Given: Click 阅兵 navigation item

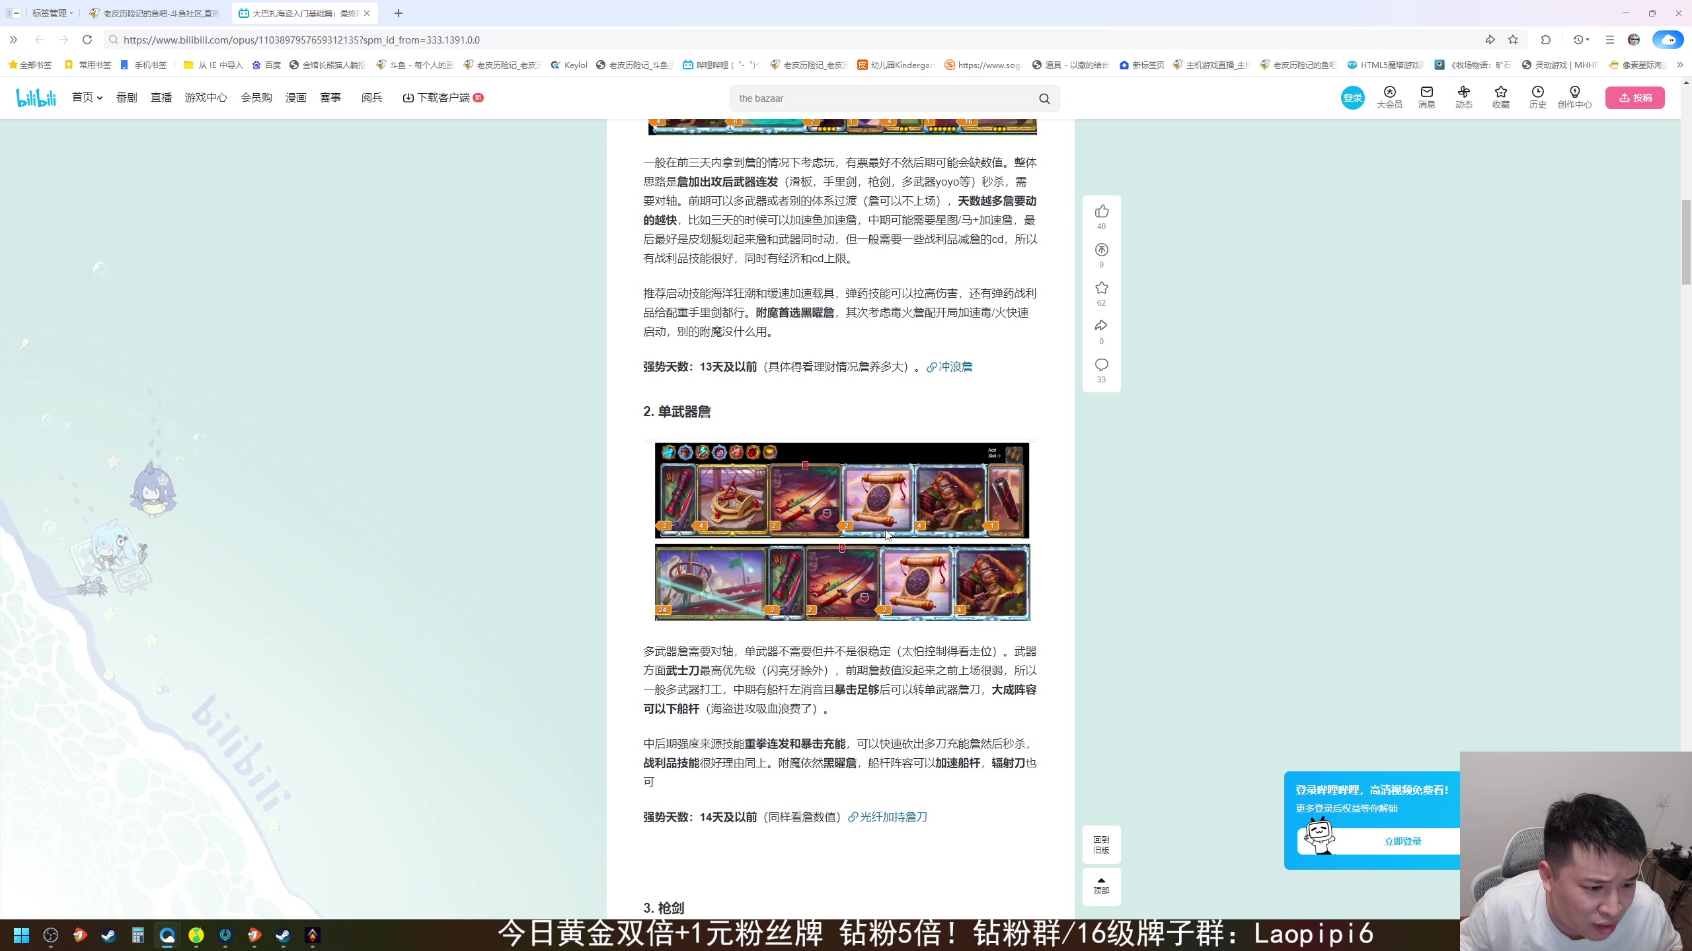Looking at the screenshot, I should coord(372,98).
